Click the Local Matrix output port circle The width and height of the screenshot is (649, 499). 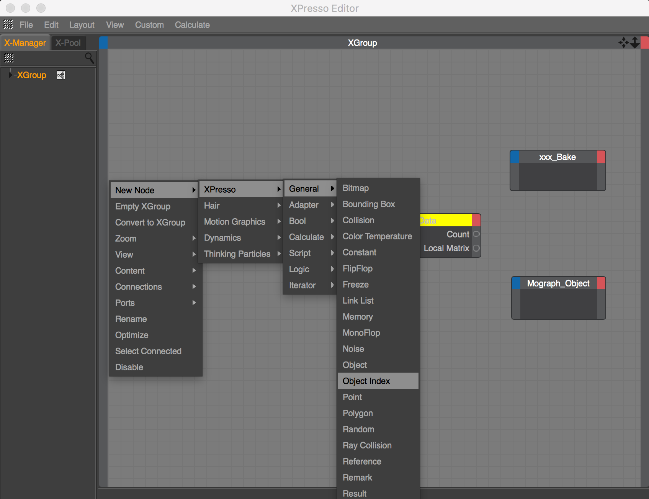[x=476, y=248]
